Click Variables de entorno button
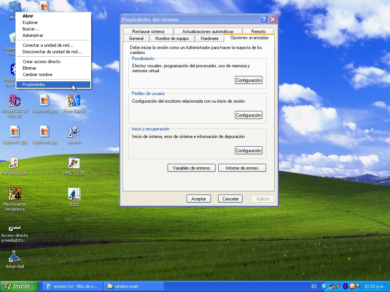 click(x=191, y=168)
